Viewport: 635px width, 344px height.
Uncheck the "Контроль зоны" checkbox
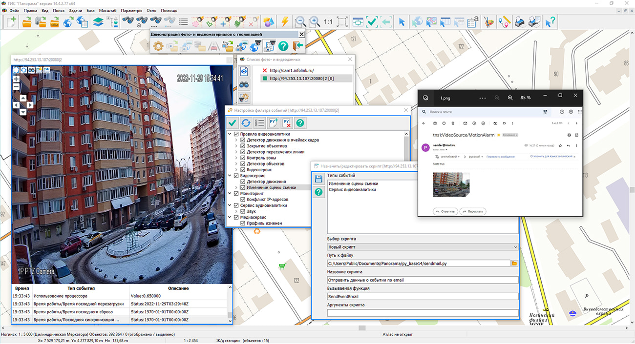[x=243, y=158]
